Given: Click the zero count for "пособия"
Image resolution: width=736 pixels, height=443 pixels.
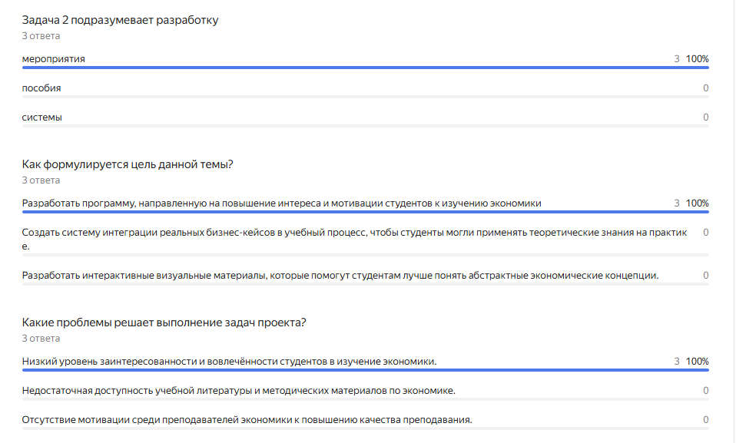Looking at the screenshot, I should point(705,88).
